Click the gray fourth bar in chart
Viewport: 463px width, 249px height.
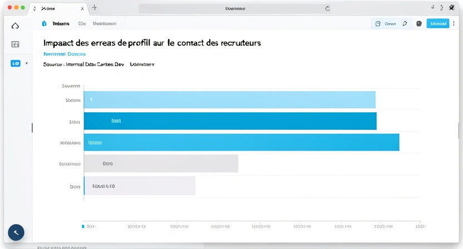(x=161, y=163)
